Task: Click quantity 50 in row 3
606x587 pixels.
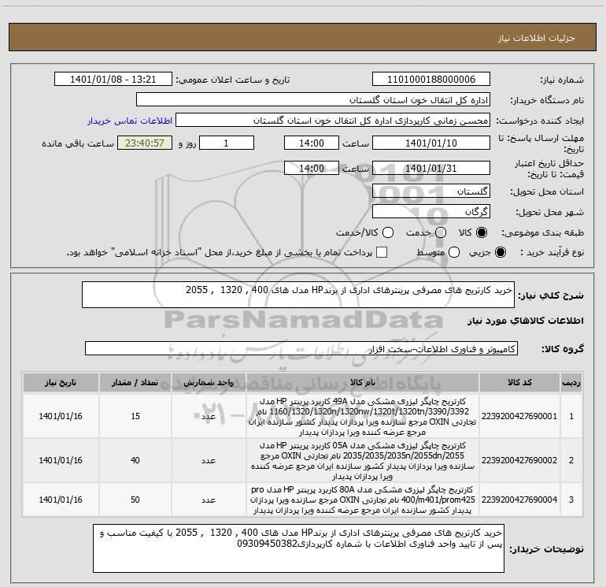Action: [135, 500]
